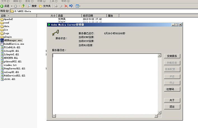Click the green arrow icon in manager title bar
This screenshot has height=128, width=198.
point(49,25)
